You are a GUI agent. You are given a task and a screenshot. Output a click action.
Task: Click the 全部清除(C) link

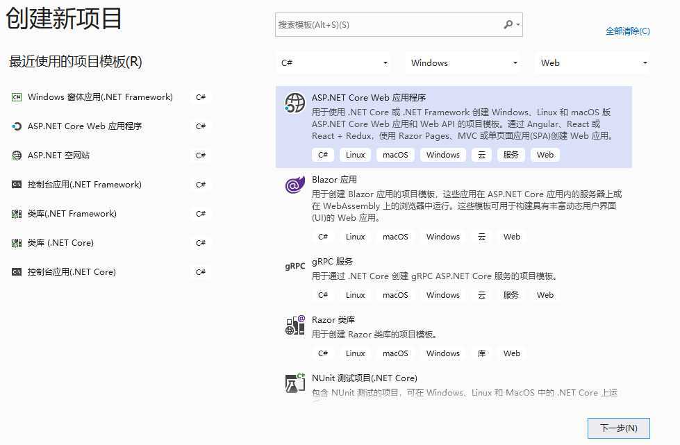(x=627, y=31)
